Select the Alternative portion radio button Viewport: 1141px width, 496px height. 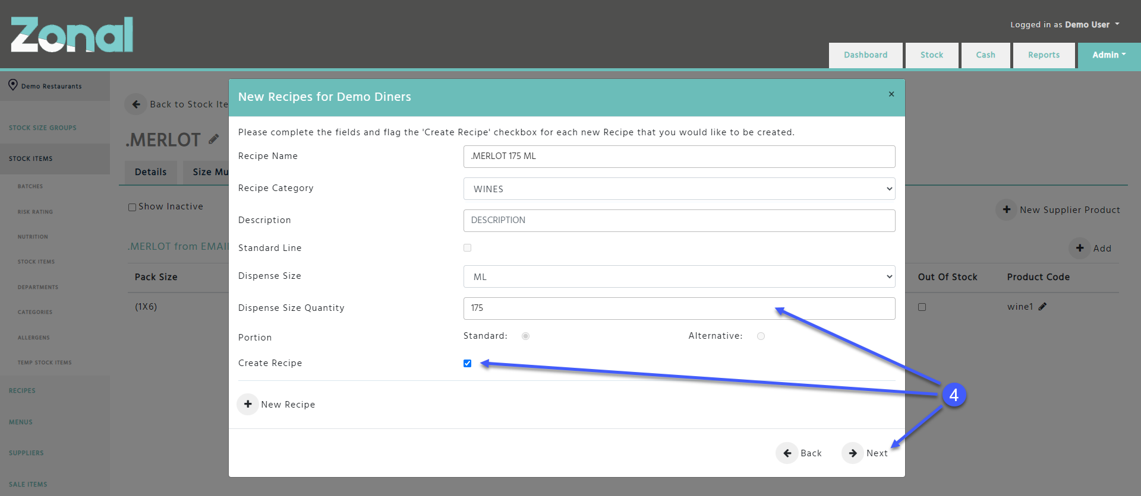[761, 336]
